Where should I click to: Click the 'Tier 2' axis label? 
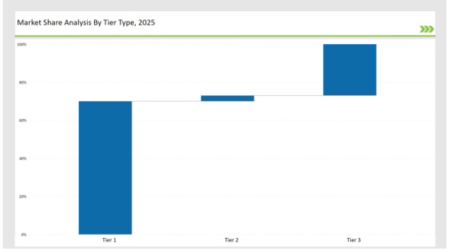coord(231,240)
